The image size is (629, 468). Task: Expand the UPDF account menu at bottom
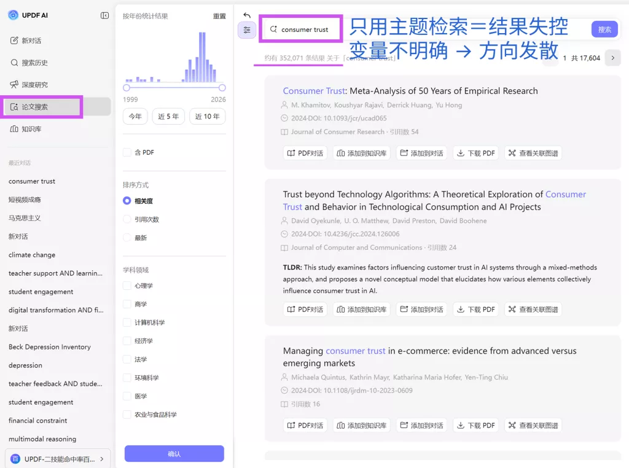click(x=58, y=459)
